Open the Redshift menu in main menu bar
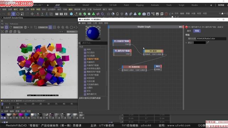The height and width of the screenshot is (128, 228). [x=97, y=10]
